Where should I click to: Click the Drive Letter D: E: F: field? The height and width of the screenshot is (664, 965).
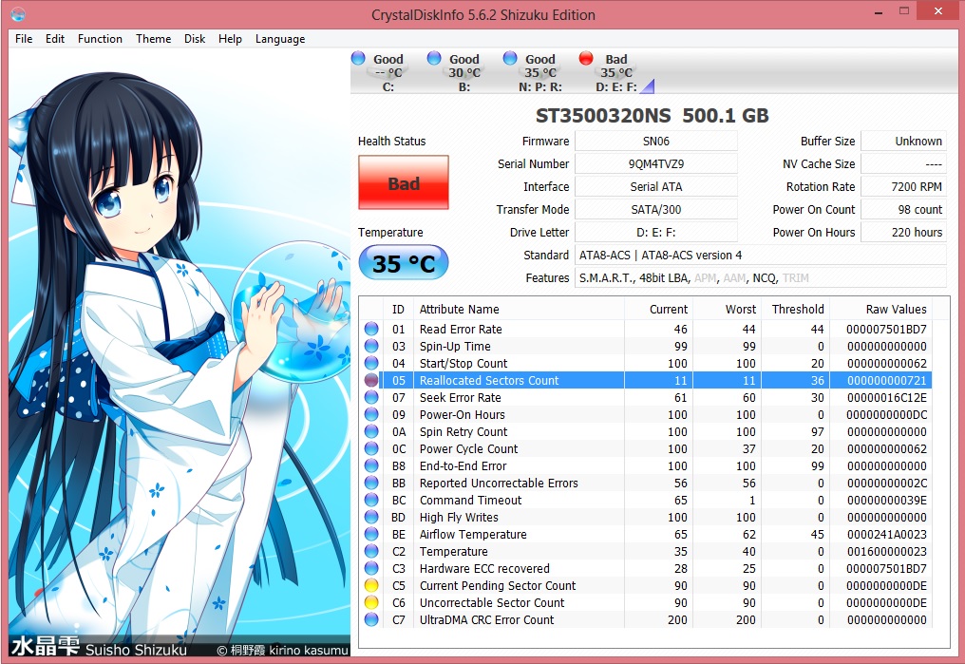[x=656, y=232]
